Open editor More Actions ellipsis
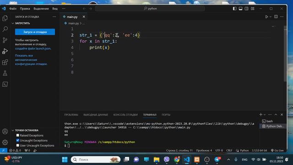Viewport: 293px width, 165px height. pos(282,16)
